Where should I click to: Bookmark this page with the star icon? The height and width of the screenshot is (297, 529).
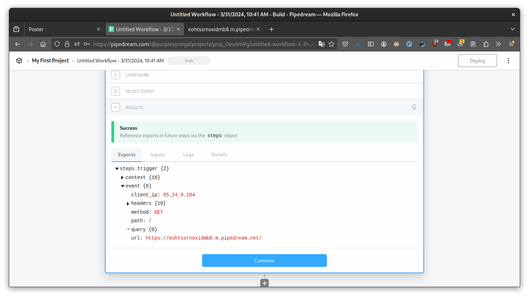click(x=332, y=44)
